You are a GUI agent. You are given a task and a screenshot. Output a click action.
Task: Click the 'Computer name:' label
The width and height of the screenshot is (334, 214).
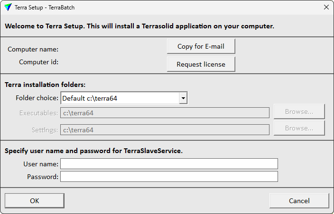(x=33, y=49)
